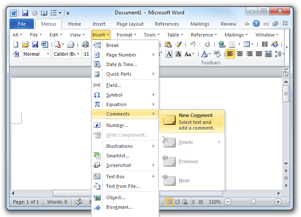This screenshot has height=217, width=301.
Task: Click the Paste clipboard icon
Action: click(x=168, y=44)
